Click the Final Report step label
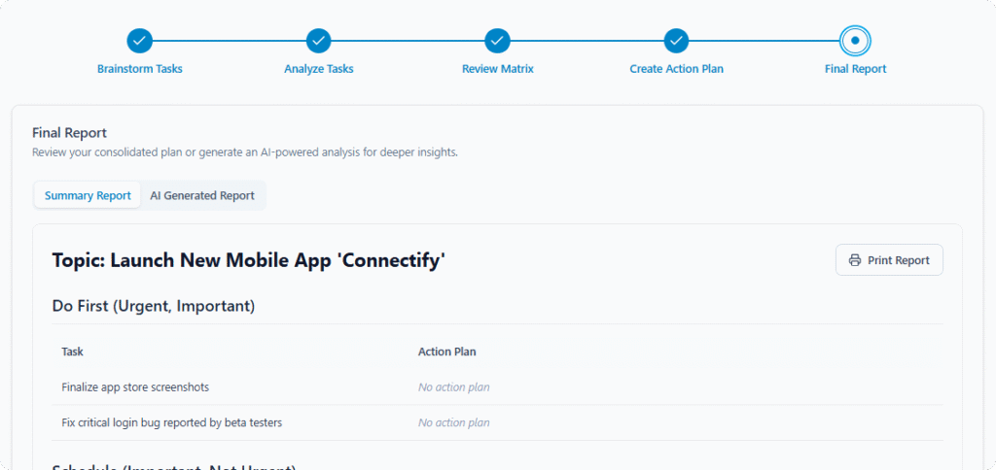Screen dimensions: 996x470 pyautogui.click(x=855, y=69)
